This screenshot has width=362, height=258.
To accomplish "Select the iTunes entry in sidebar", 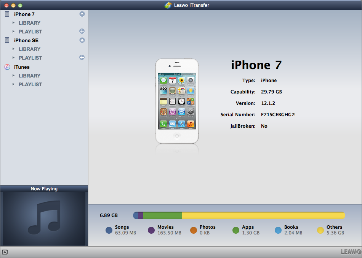I will [x=22, y=67].
